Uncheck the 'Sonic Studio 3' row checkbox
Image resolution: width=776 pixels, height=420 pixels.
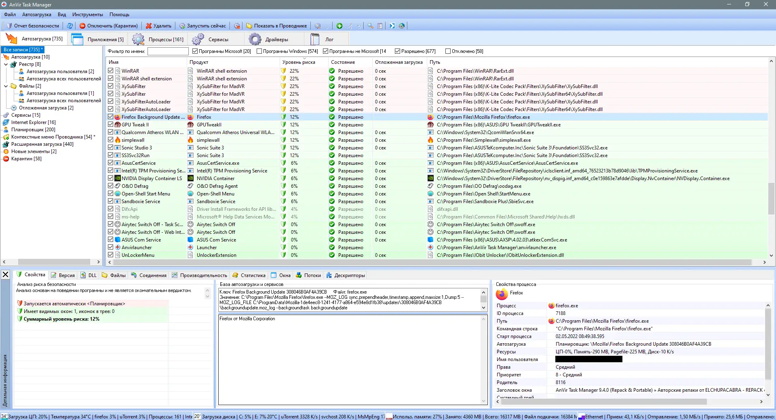pos(110,148)
